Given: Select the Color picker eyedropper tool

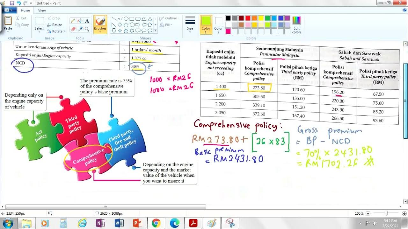Looking at the screenshot, I should click(80, 29).
